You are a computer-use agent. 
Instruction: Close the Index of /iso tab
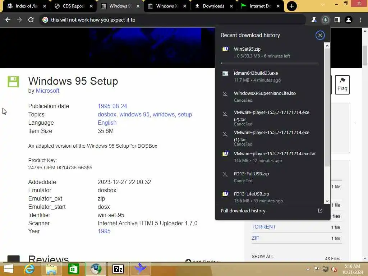click(45, 6)
